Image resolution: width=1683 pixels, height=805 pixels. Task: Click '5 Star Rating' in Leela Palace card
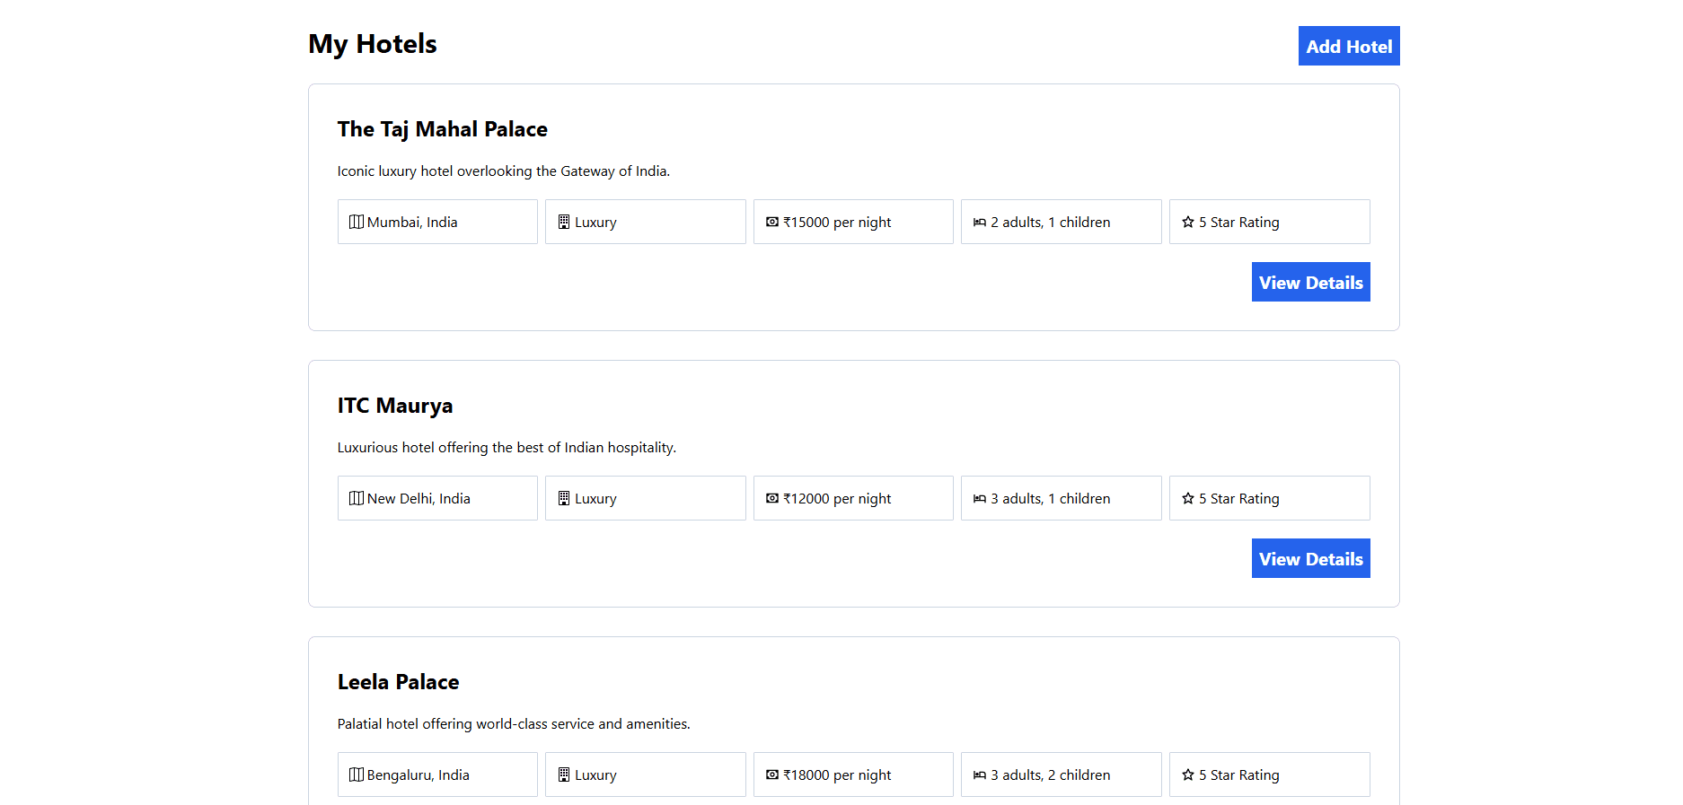pyautogui.click(x=1239, y=775)
